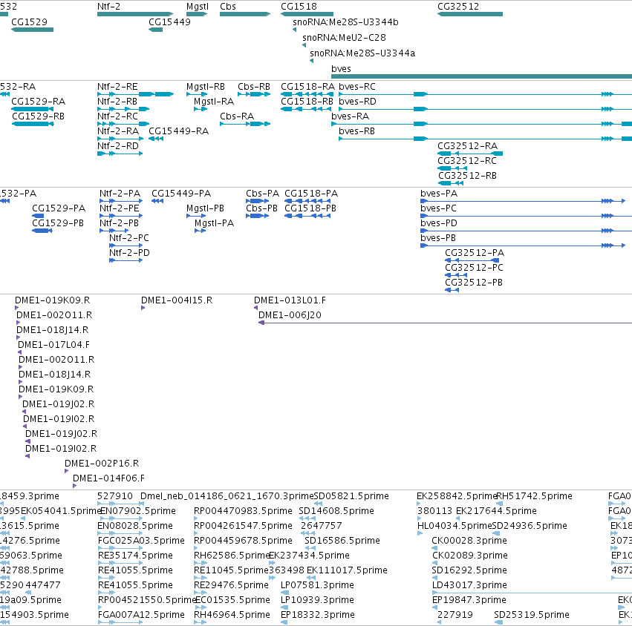Open BAC end DME1-002P16.R
632x626 pixels.
pyautogui.click(x=67, y=471)
